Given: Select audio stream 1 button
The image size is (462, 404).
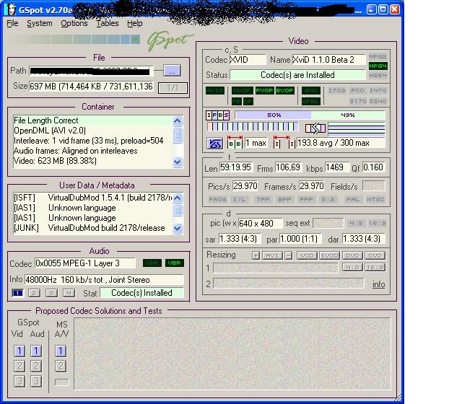Looking at the screenshot, I should 17,293.
